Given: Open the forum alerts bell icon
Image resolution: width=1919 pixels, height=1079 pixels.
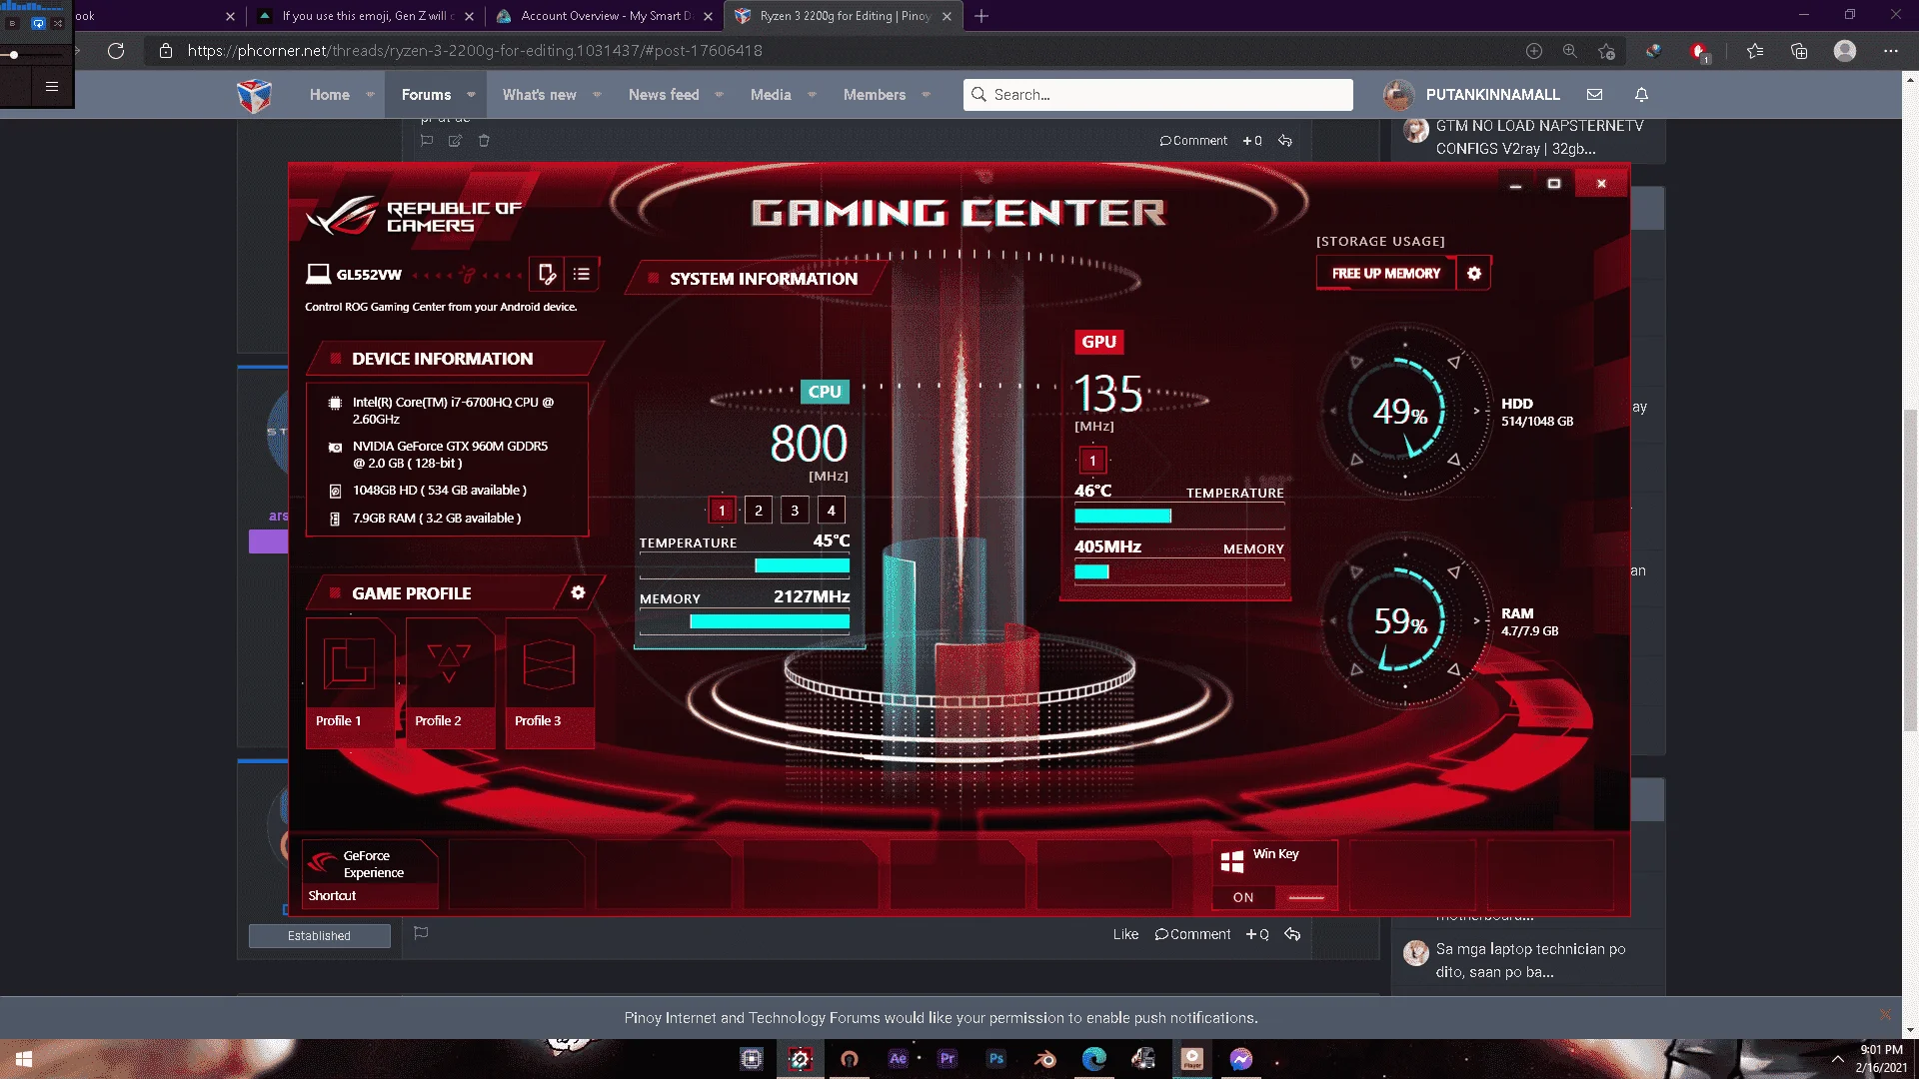Looking at the screenshot, I should (x=1641, y=94).
